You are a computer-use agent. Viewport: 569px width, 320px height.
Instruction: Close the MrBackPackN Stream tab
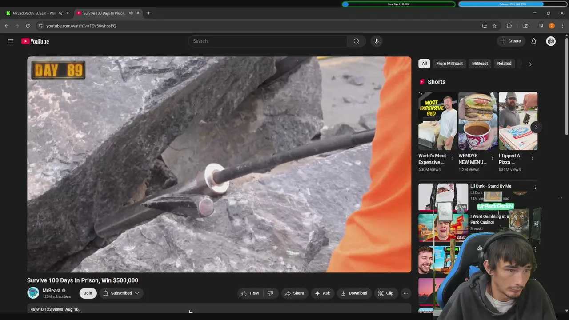[x=68, y=13]
